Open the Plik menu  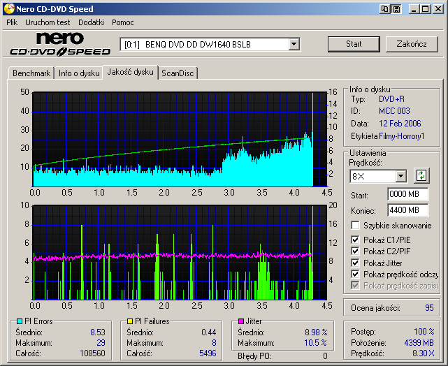tap(12, 22)
